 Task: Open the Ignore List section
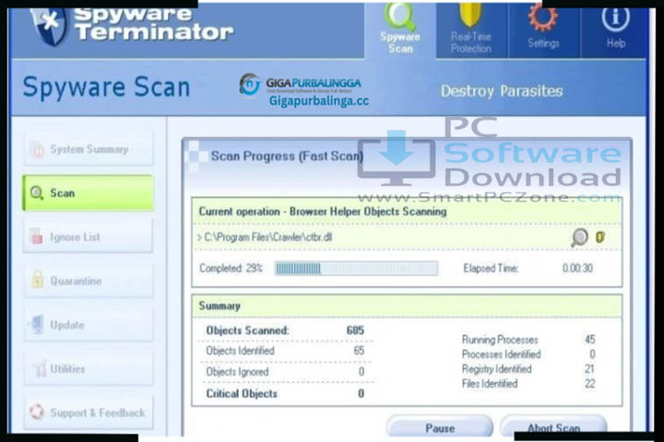click(x=89, y=237)
